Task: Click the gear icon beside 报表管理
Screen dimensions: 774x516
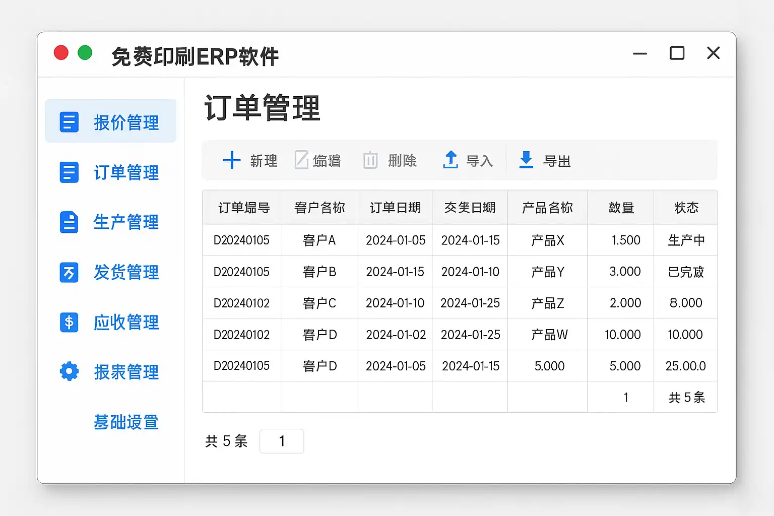Action: 69,371
